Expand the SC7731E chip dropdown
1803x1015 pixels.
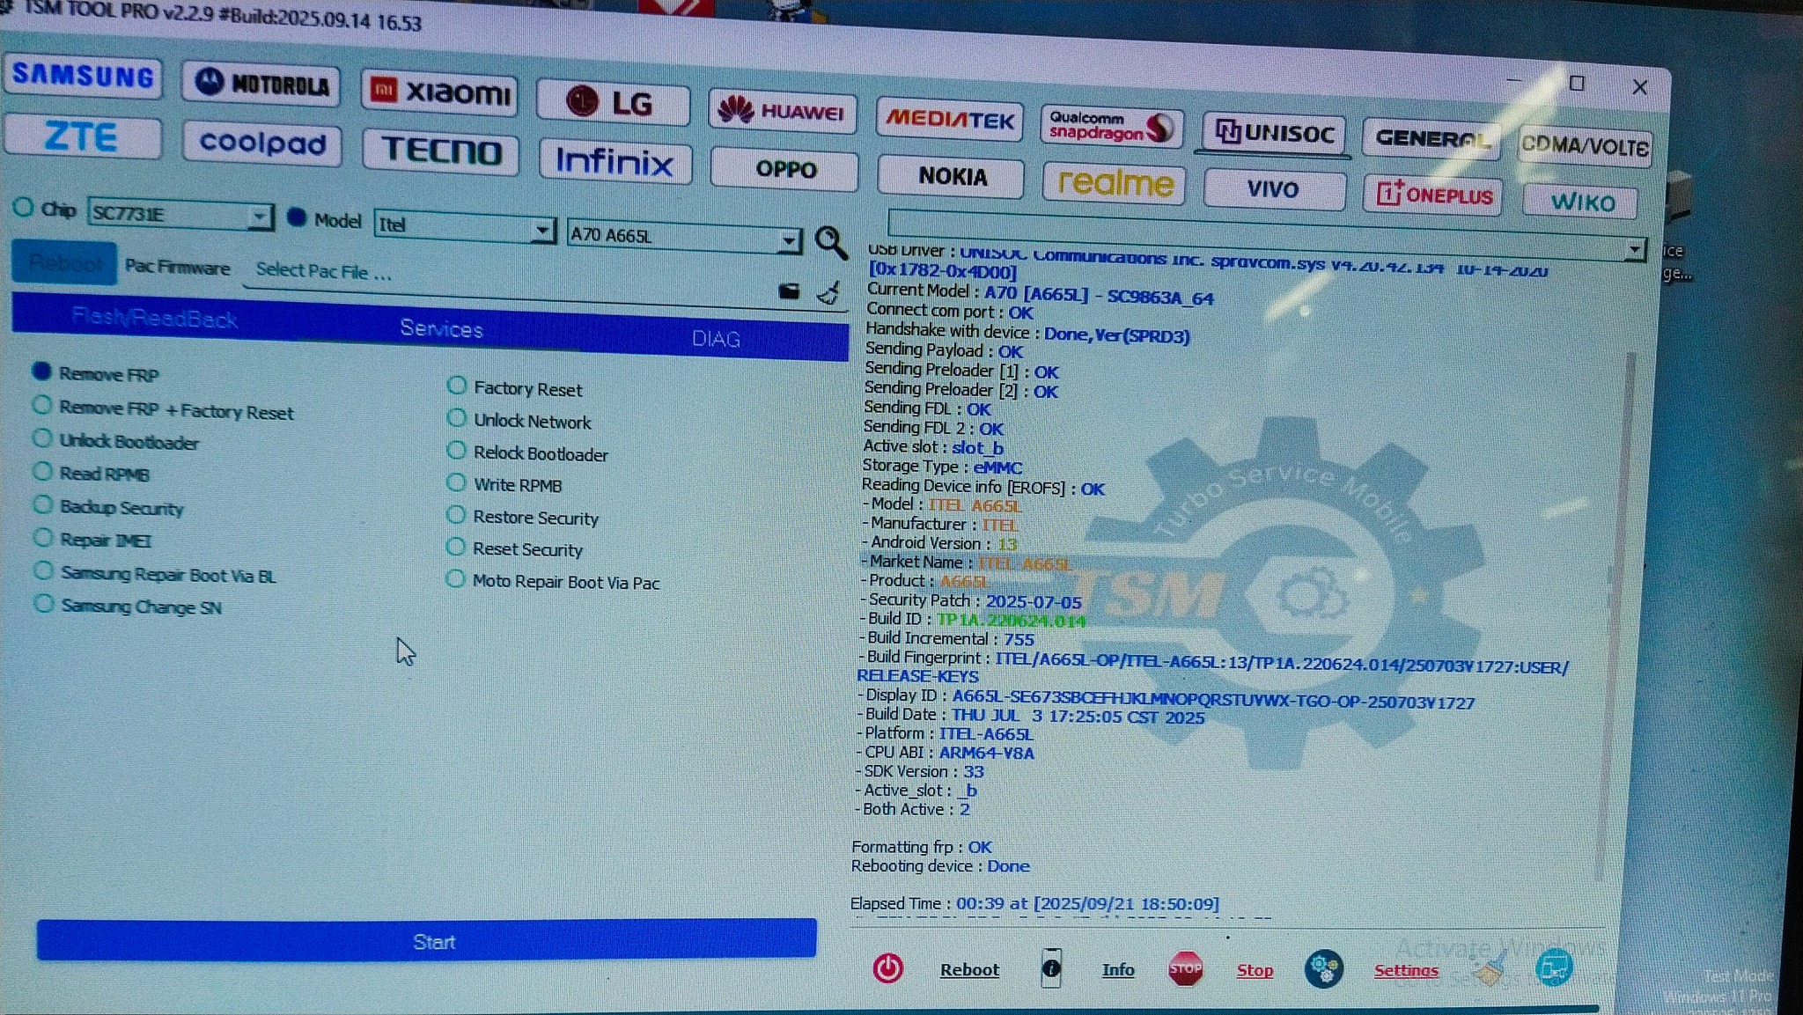point(259,216)
